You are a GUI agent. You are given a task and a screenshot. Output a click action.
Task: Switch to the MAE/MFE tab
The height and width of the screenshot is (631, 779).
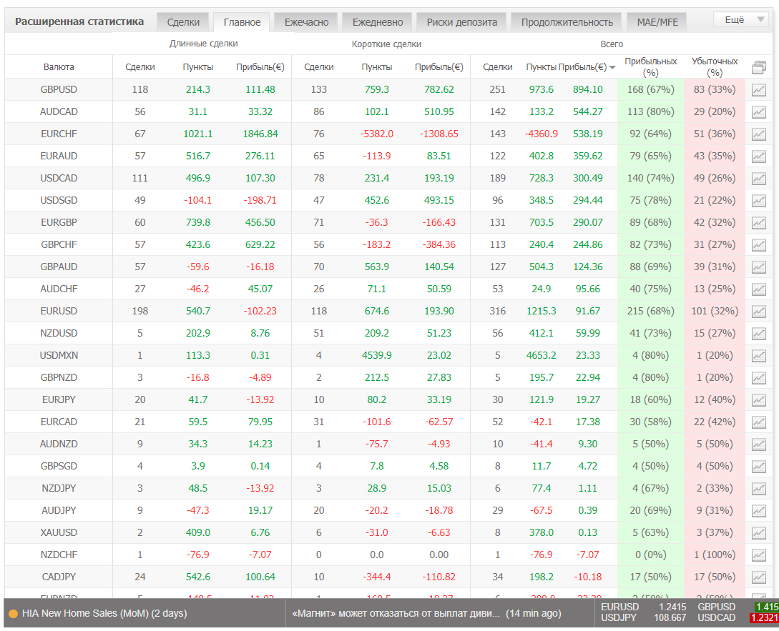(657, 22)
